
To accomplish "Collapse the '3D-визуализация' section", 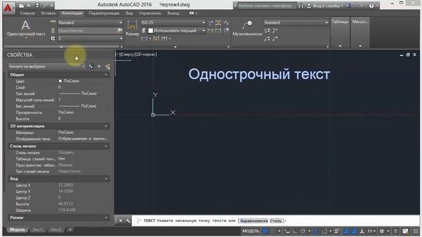I will pyautogui.click(x=106, y=126).
